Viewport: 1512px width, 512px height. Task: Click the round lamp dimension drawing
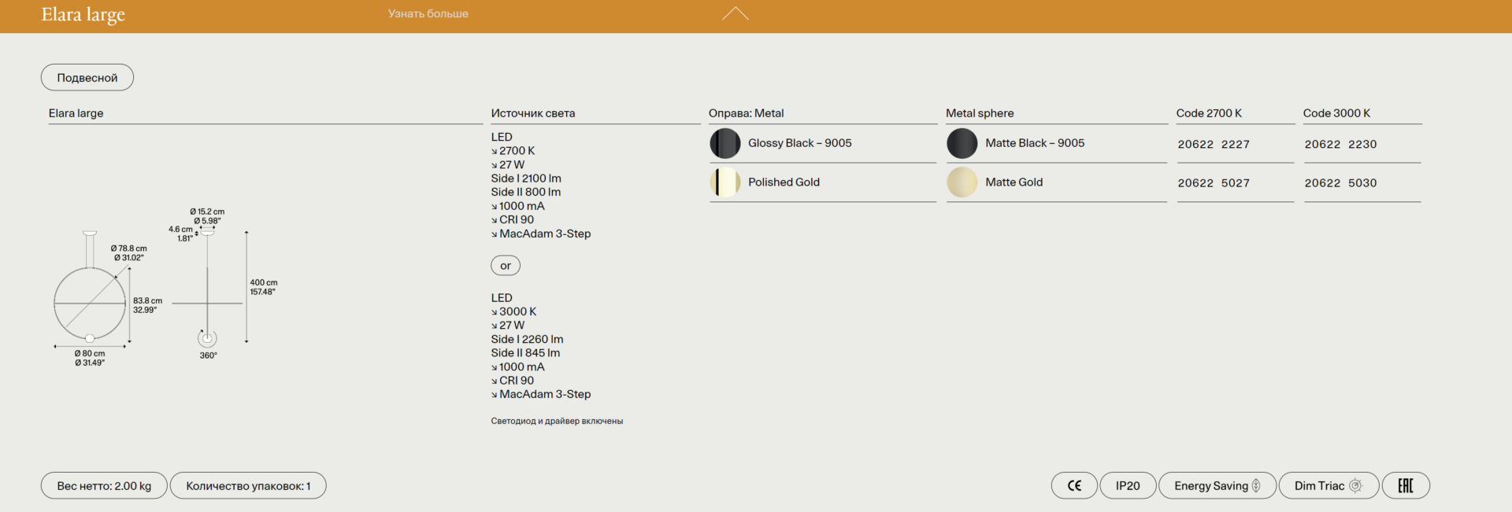(90, 303)
